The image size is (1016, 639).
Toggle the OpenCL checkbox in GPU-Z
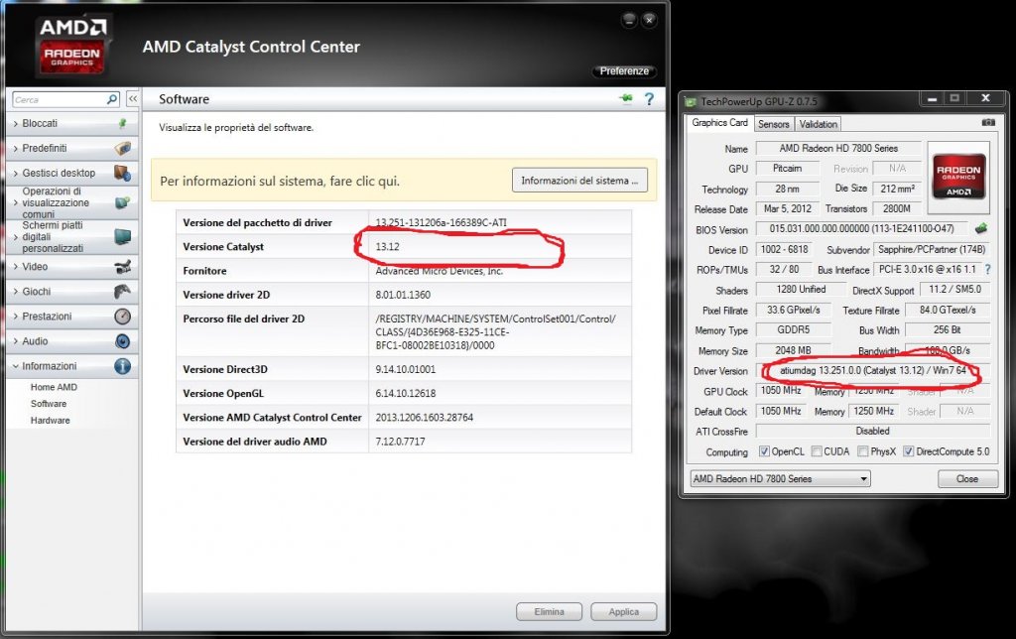click(x=764, y=451)
